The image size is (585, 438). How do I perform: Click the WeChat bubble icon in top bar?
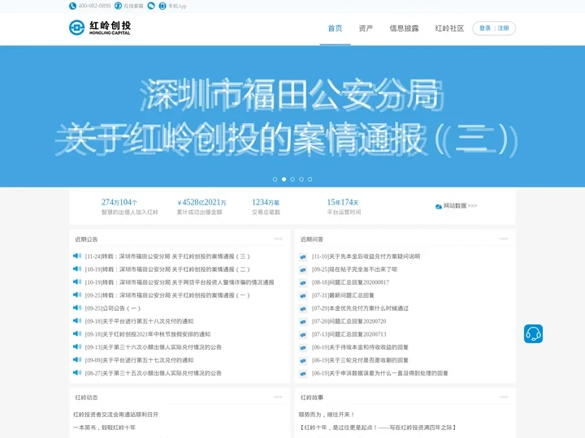[151, 6]
